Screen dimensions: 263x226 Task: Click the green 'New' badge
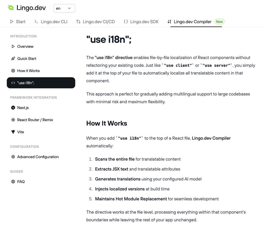[x=219, y=22]
